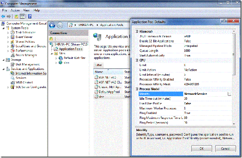Image resolution: width=242 pixels, height=158 pixels.
Task: Click the .NET Framework Version value v4.0
Action: tap(187, 36)
